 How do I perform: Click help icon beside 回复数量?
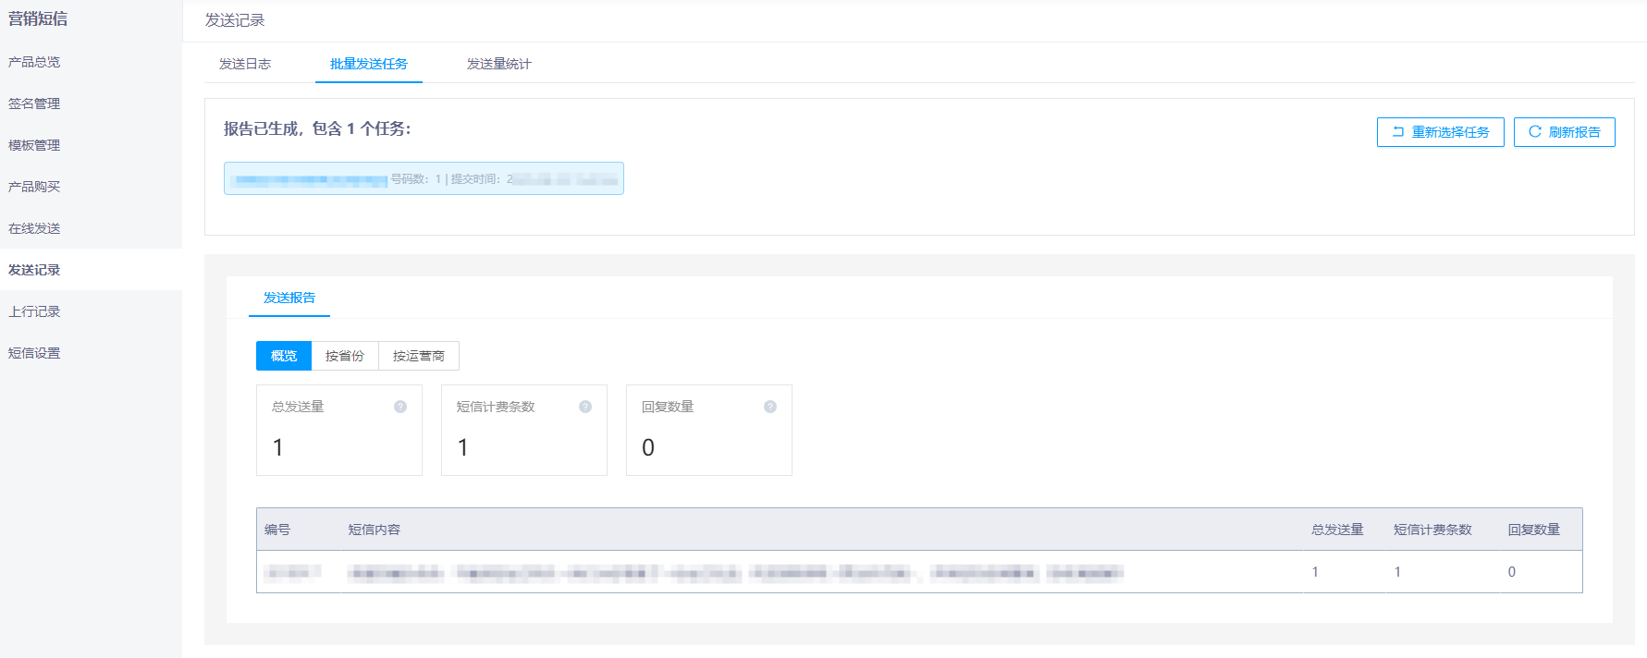click(770, 407)
